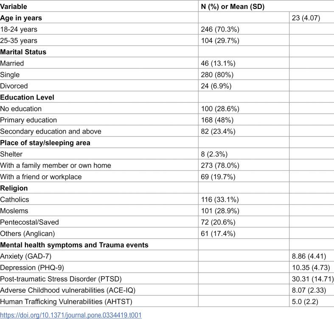
Task: Click the N (%) or Mean (SD) header
Action: pyautogui.click(x=233, y=6)
